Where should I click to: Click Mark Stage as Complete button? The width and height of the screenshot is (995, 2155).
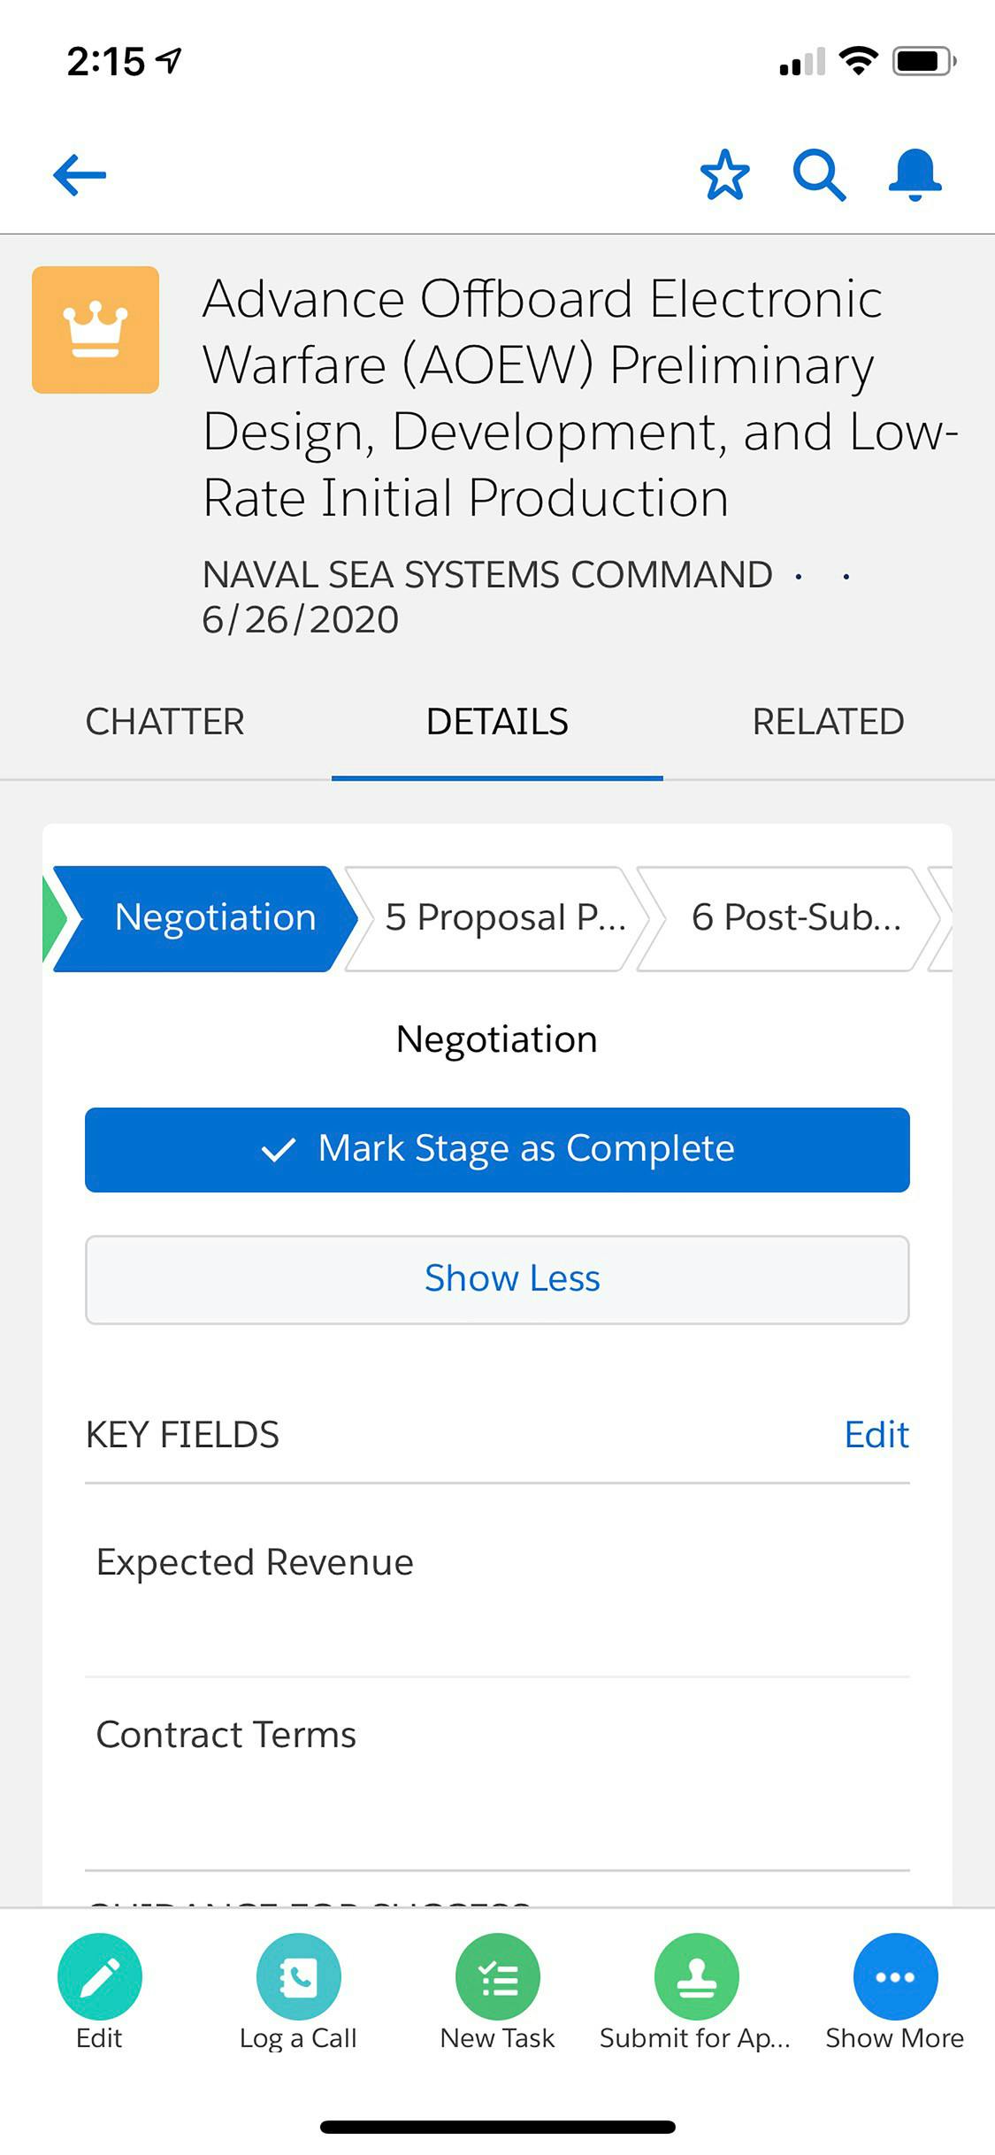pos(497,1149)
